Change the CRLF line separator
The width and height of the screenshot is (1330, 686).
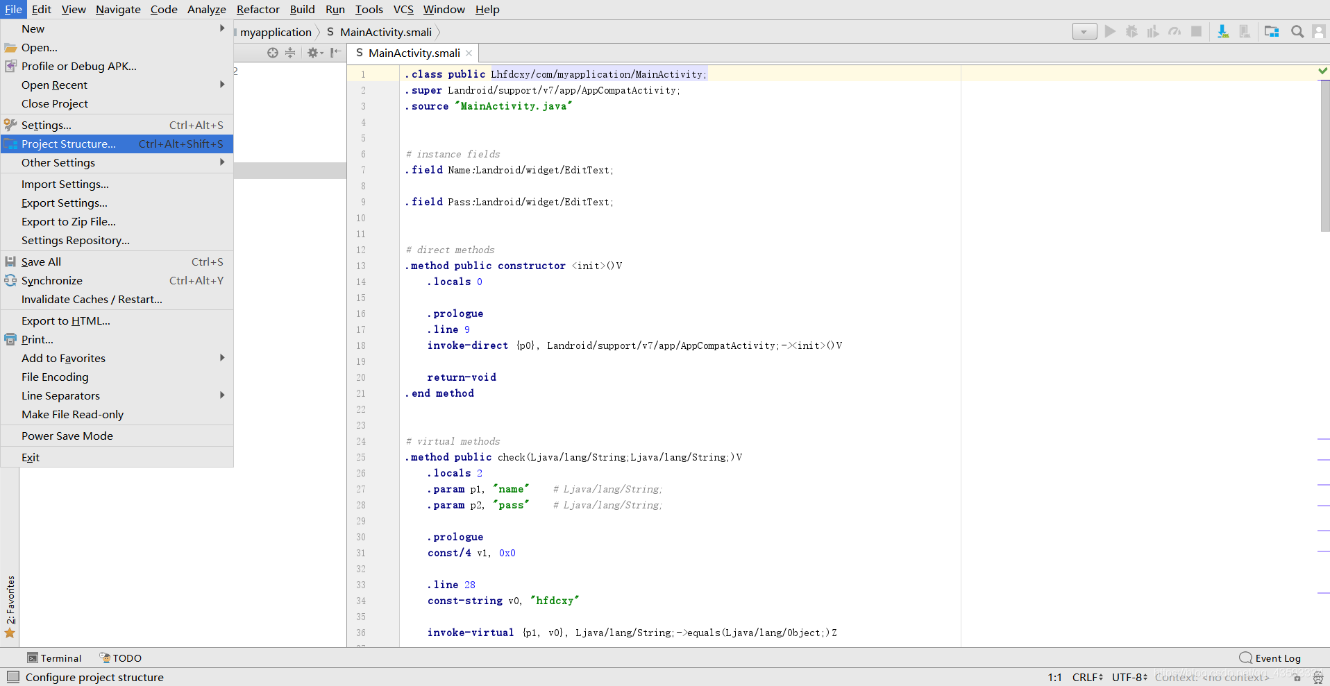click(x=1088, y=677)
